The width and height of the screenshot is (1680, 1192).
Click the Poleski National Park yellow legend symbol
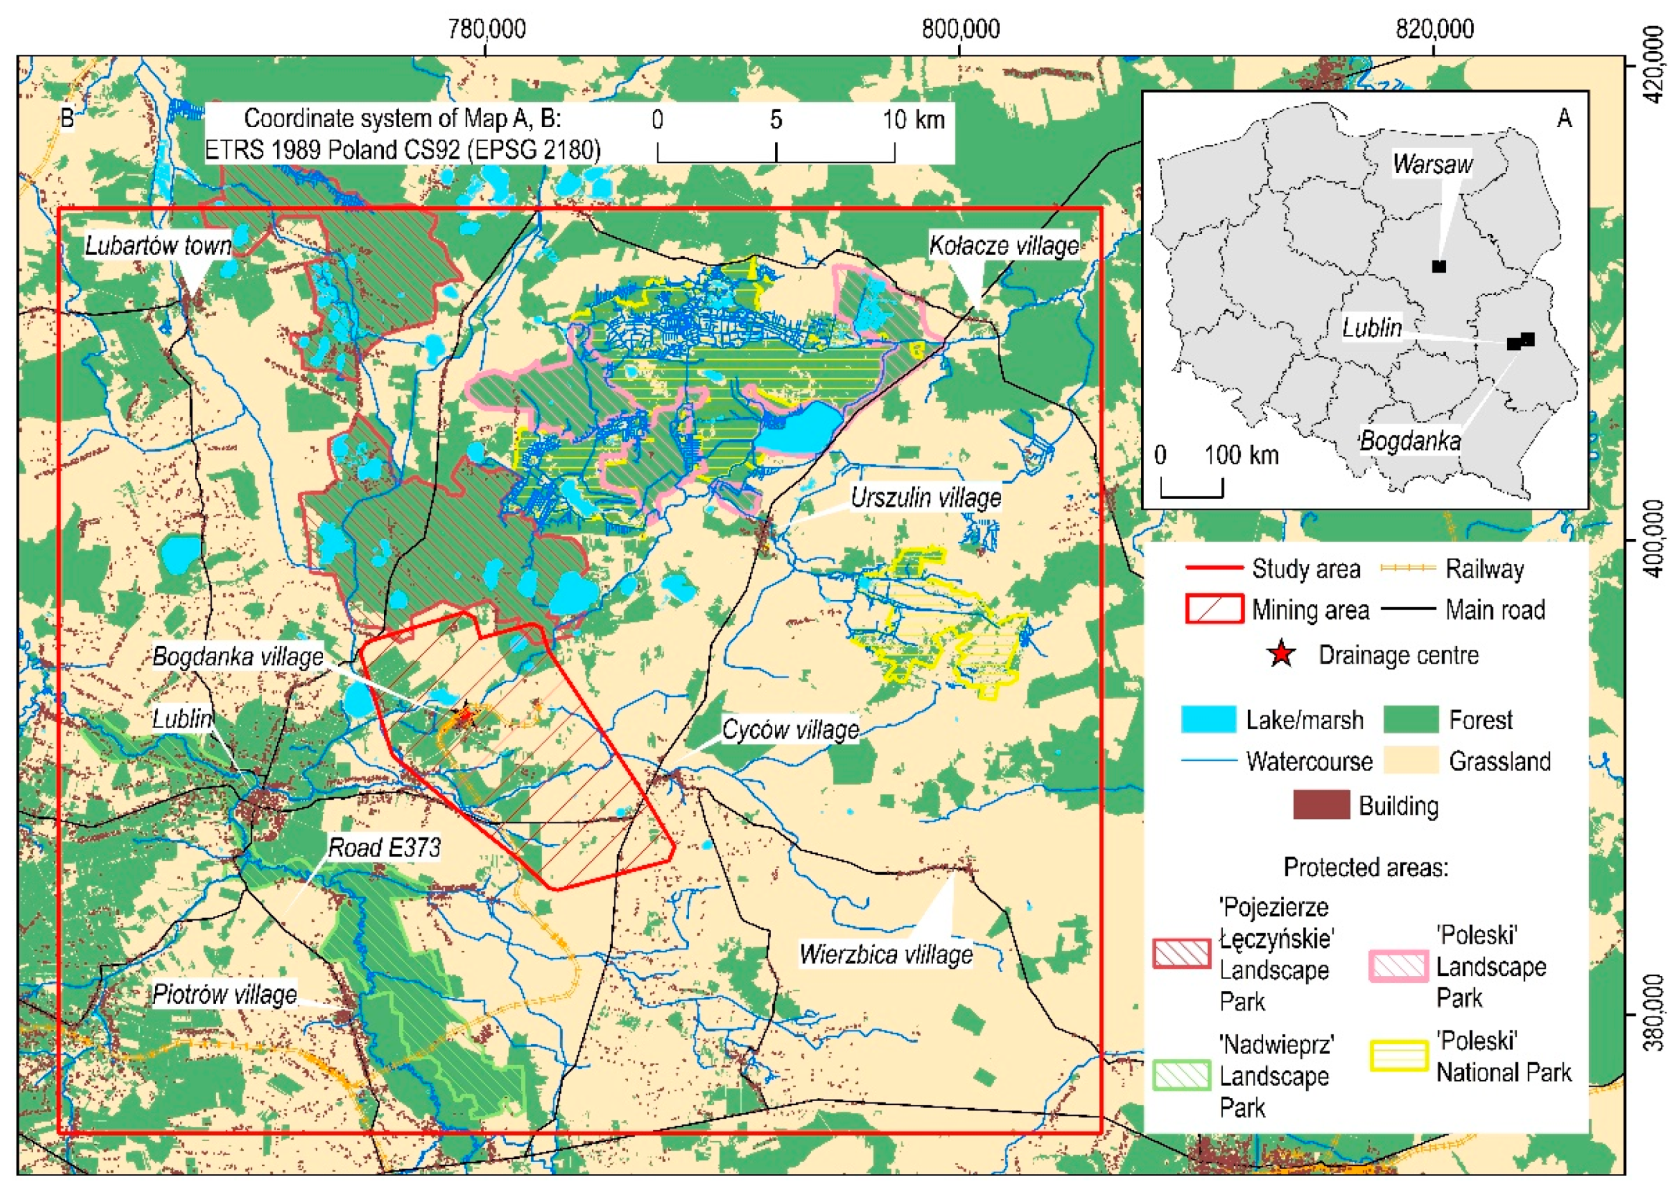[x=1399, y=1057]
